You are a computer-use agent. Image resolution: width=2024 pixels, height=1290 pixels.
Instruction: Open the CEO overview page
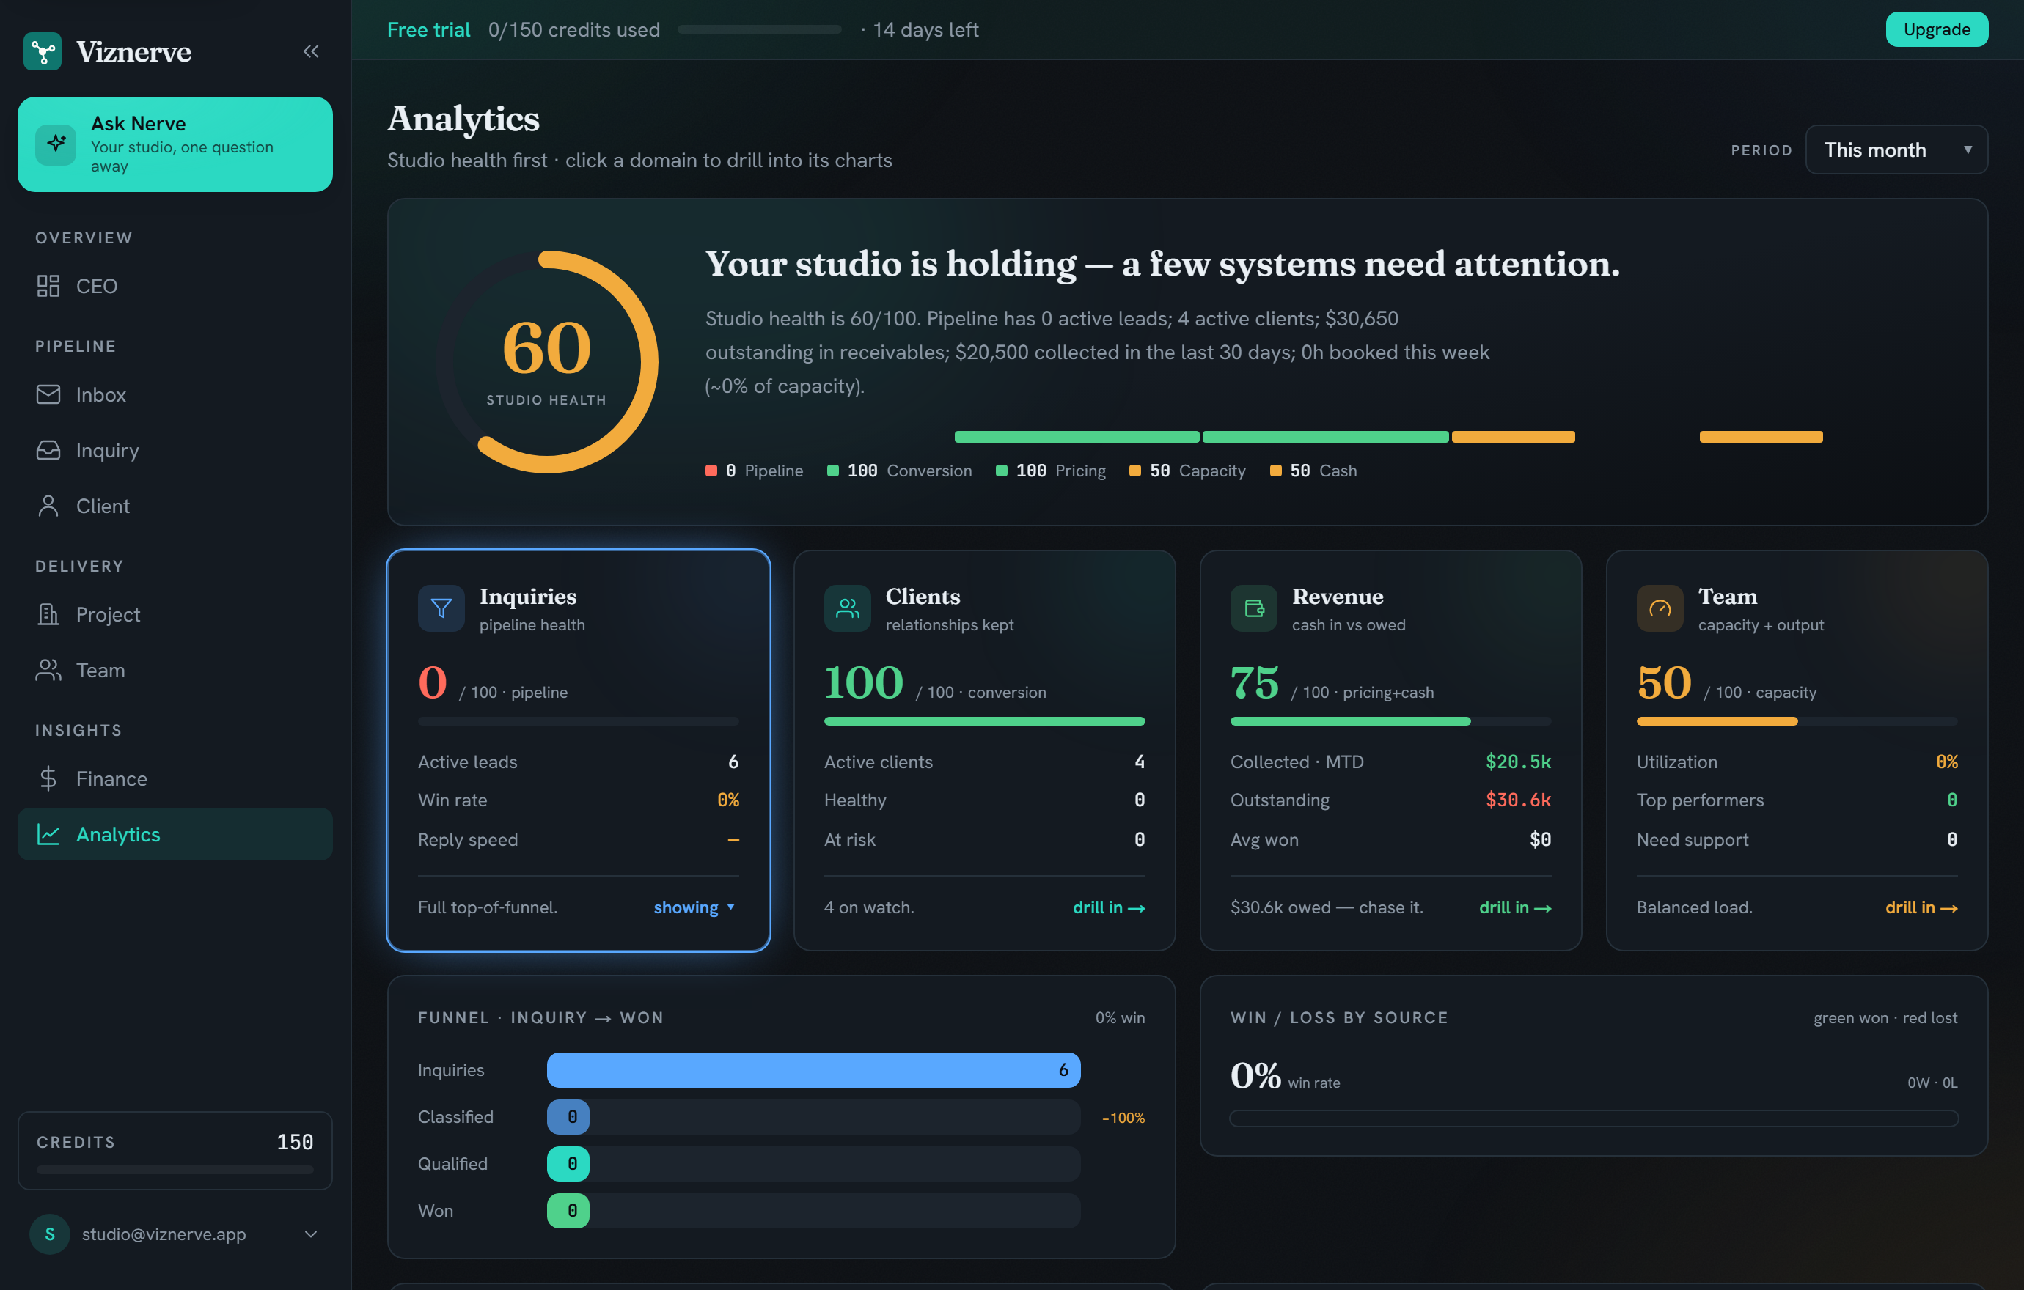click(x=175, y=286)
